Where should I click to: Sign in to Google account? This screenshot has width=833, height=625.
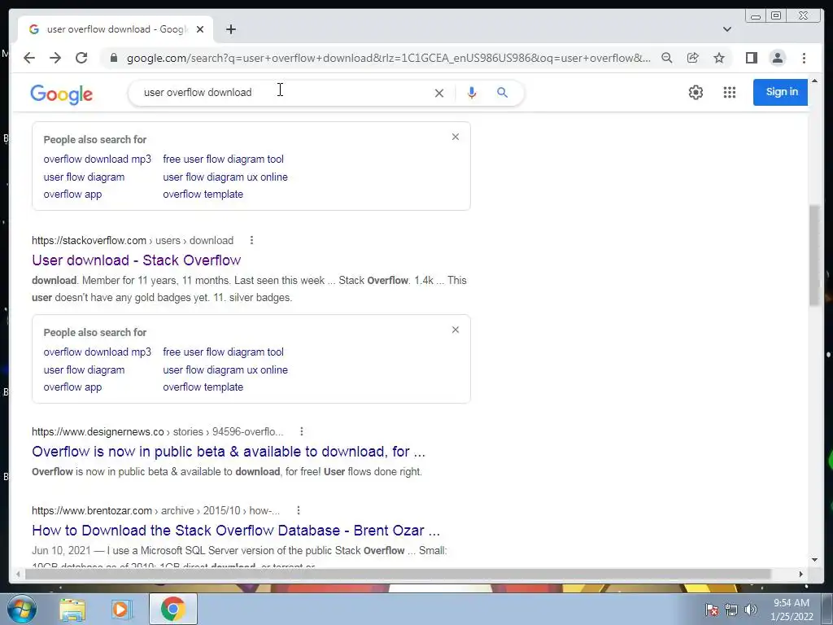point(780,92)
